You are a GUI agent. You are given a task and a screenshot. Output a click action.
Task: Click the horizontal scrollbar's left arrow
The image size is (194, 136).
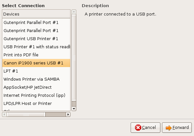click(5, 114)
